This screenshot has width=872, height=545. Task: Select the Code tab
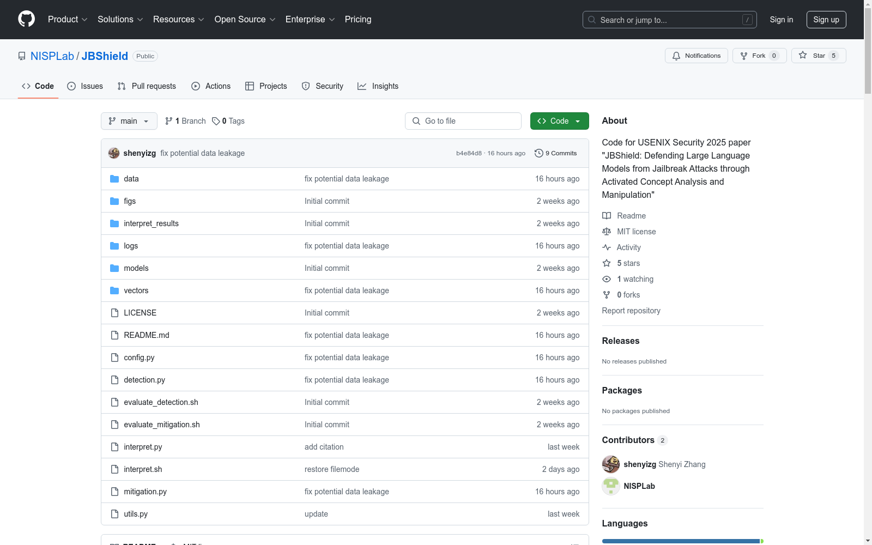38,86
